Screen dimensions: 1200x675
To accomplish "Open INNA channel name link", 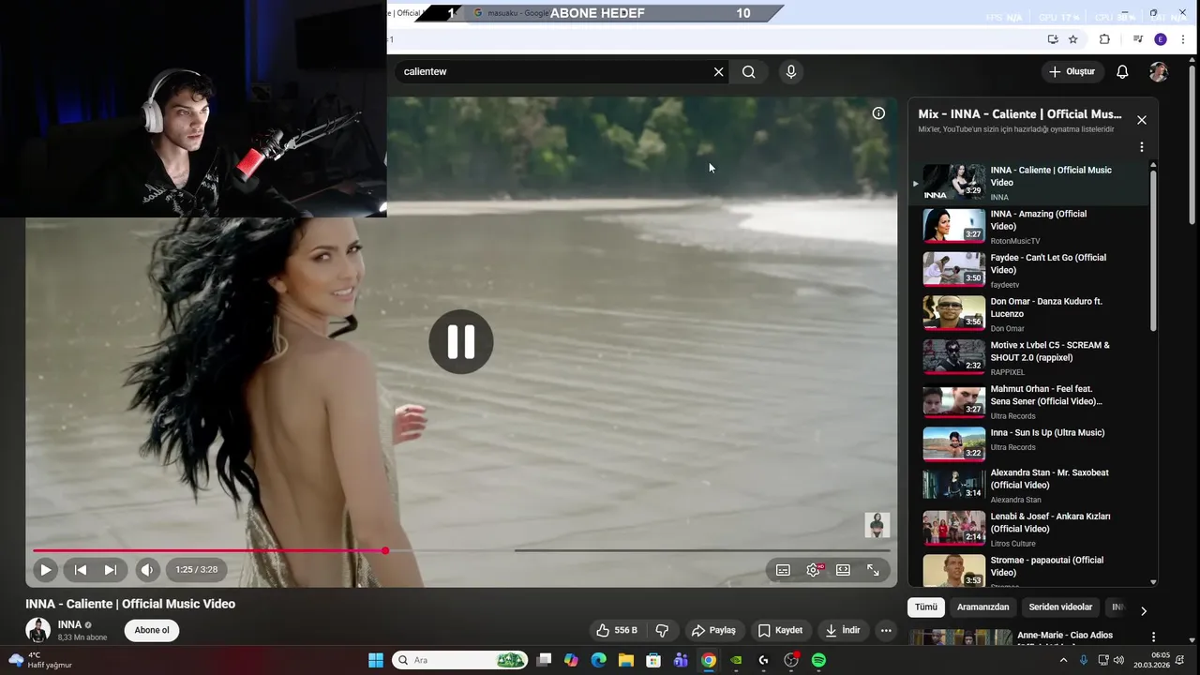I will pyautogui.click(x=69, y=624).
